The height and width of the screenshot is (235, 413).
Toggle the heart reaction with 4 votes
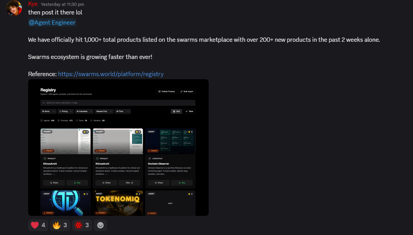pos(38,225)
